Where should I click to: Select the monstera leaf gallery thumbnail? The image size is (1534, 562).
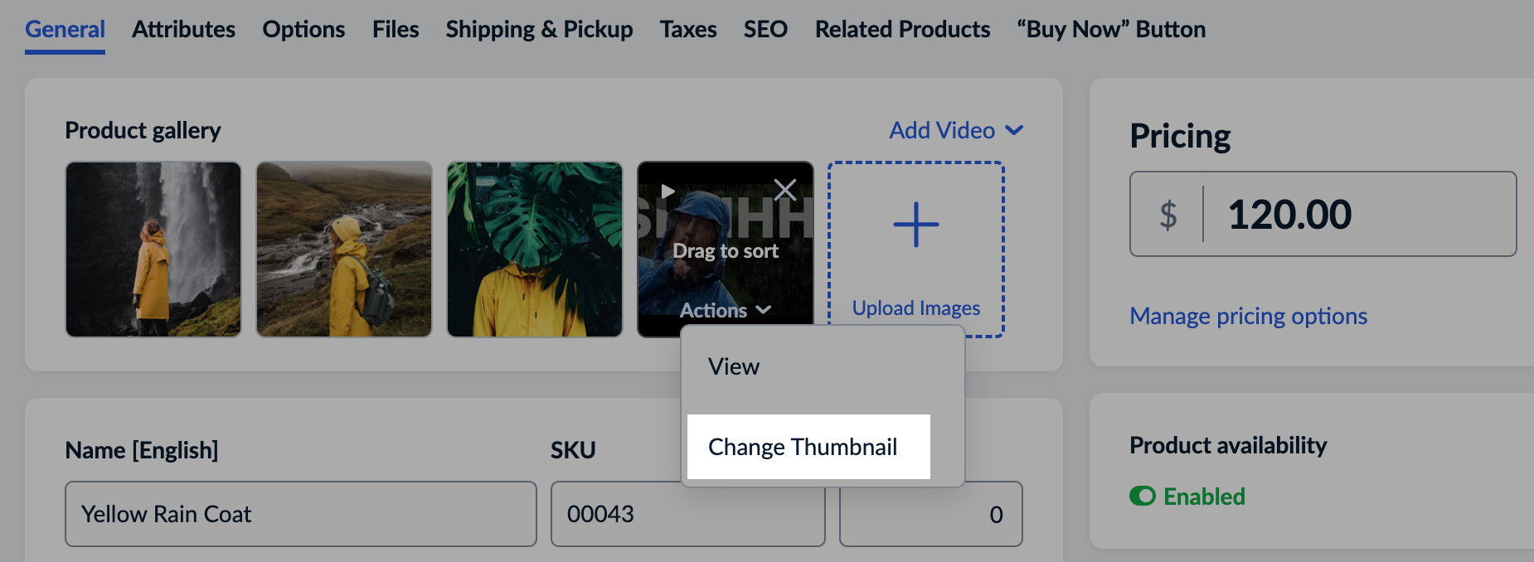click(533, 250)
